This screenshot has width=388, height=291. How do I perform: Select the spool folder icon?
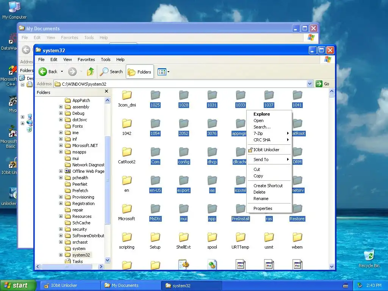coord(212,237)
